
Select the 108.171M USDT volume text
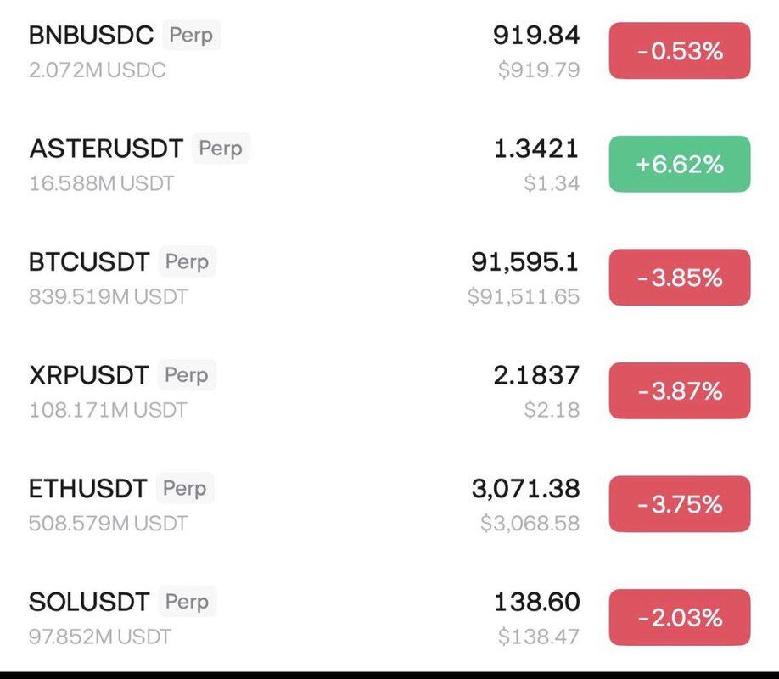(108, 410)
